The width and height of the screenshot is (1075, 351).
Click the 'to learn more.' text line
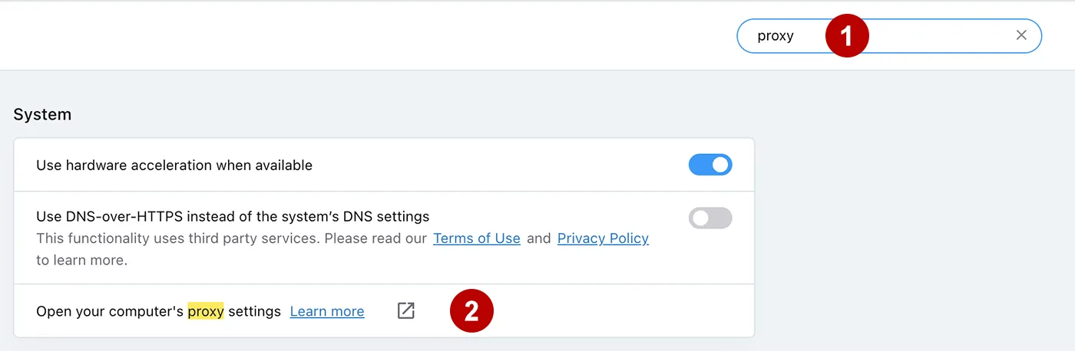pyautogui.click(x=81, y=260)
